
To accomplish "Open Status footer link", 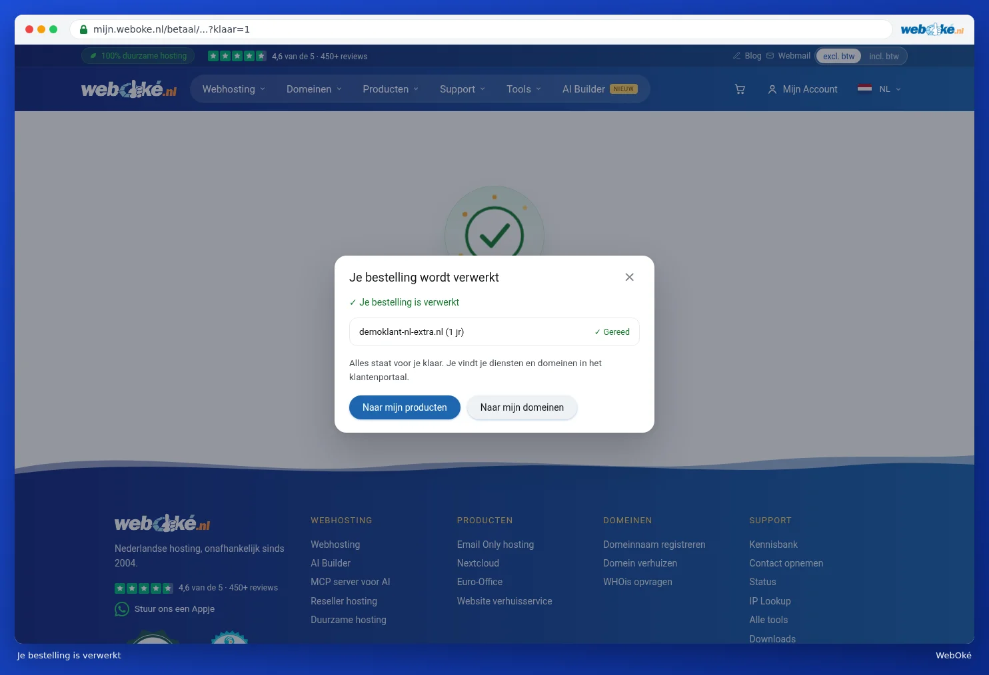I will [762, 582].
